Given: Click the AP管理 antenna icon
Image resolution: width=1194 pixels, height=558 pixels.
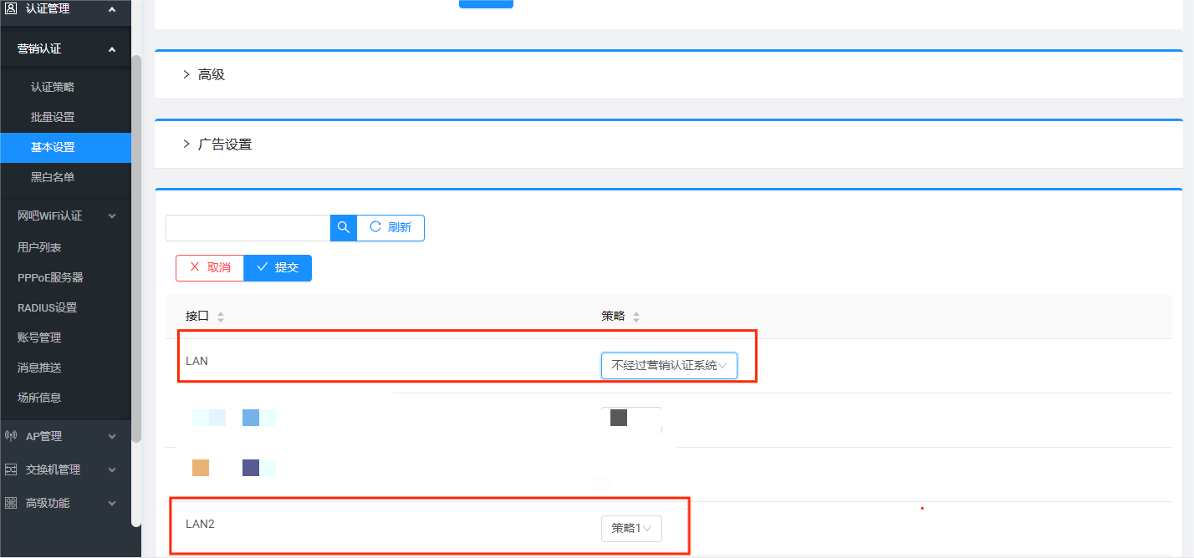Looking at the screenshot, I should (x=11, y=436).
